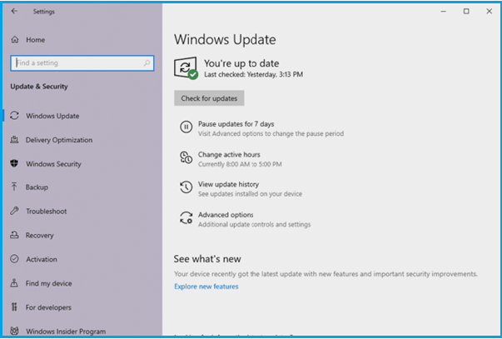
Task: Click the Advanced options gear-sync icon
Action: click(x=186, y=218)
